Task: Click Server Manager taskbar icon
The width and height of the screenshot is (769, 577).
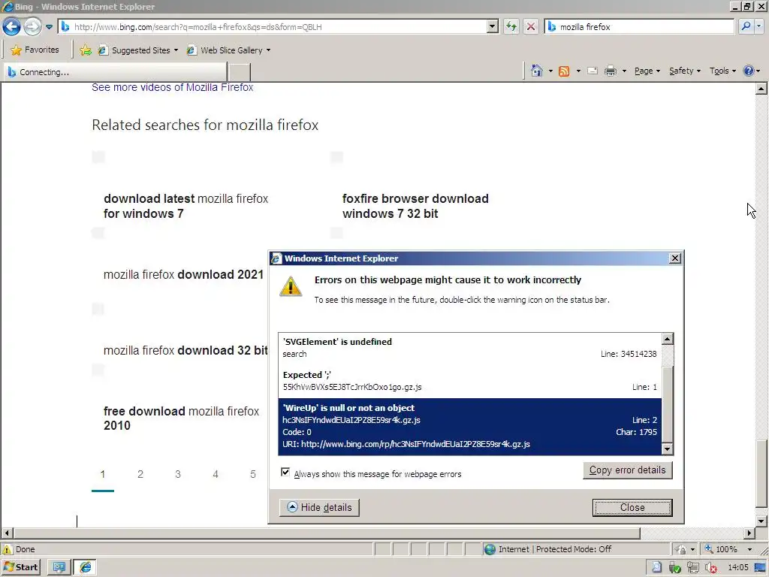Action: point(59,567)
